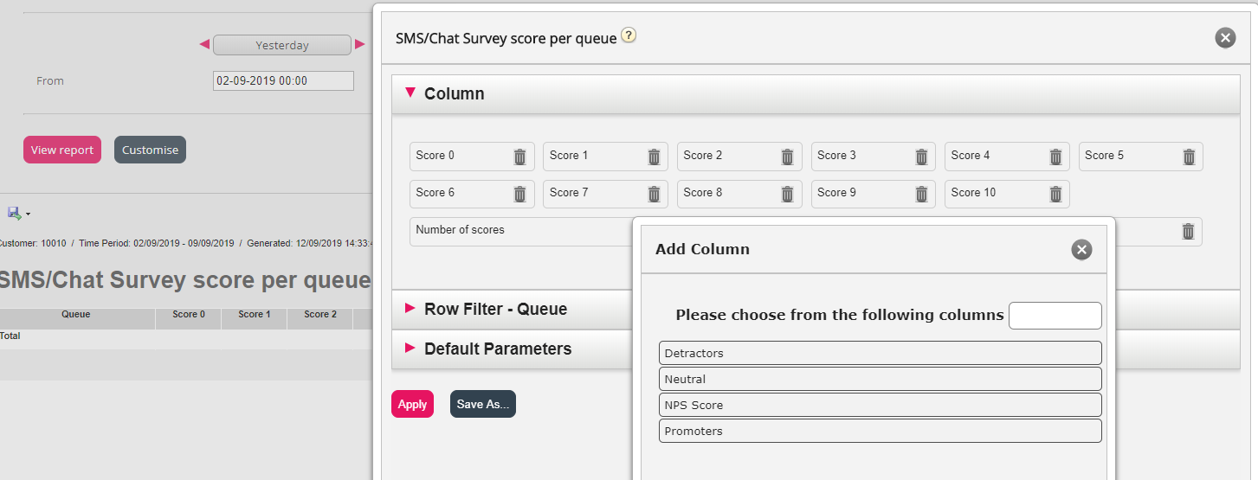This screenshot has width=1258, height=480.
Task: Collapse the Column section
Action: coord(410,93)
